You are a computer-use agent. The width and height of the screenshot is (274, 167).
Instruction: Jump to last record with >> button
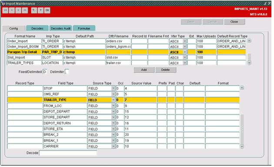(25, 10)
